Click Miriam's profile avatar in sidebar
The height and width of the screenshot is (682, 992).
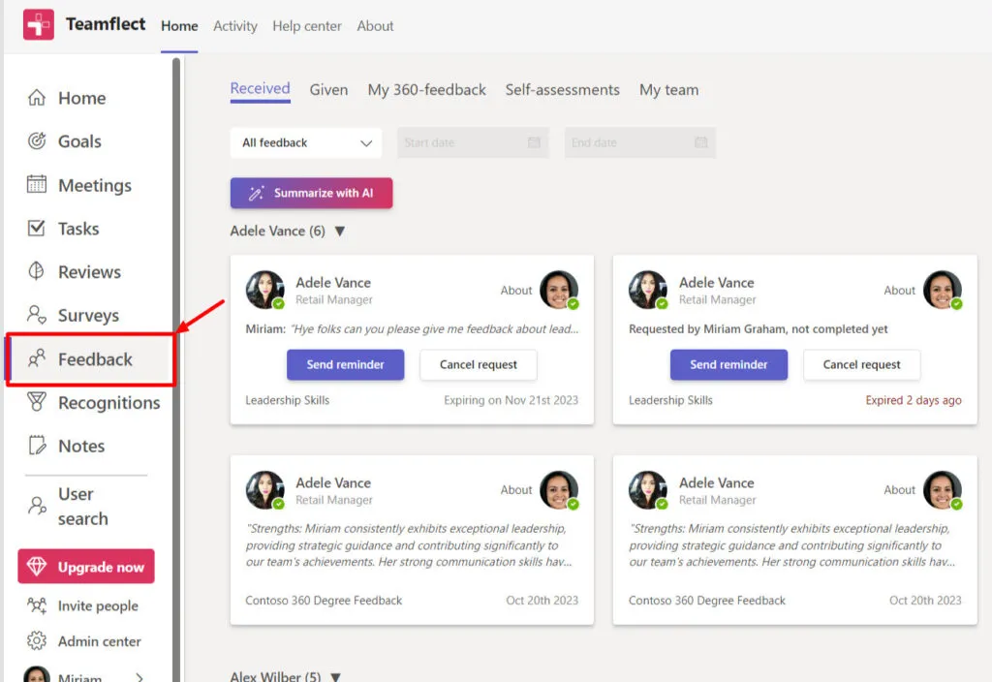[x=37, y=674]
